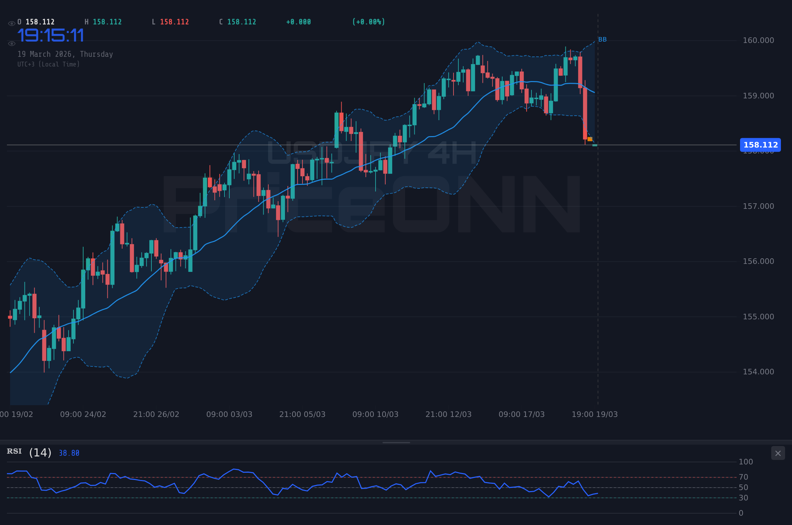
Task: Click the H 158.112 high value readout
Action: [x=103, y=21]
